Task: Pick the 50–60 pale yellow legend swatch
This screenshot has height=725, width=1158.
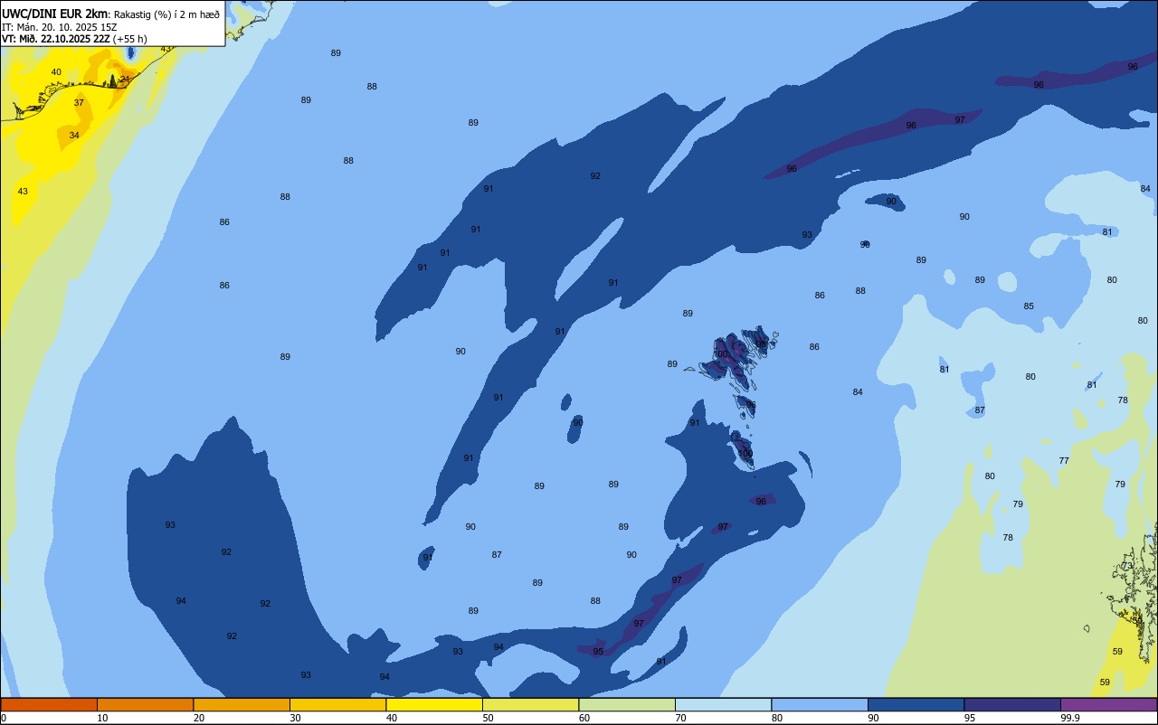Action: pyautogui.click(x=530, y=705)
